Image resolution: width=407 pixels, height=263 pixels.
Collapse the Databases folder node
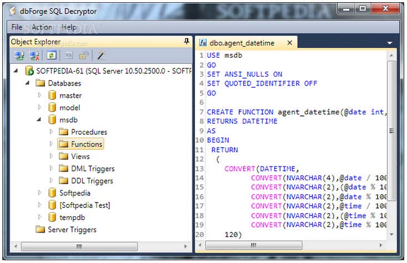pos(27,83)
